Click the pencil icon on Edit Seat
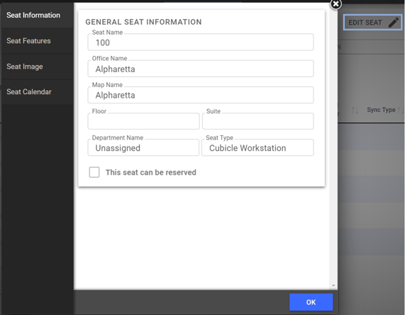 click(x=394, y=23)
